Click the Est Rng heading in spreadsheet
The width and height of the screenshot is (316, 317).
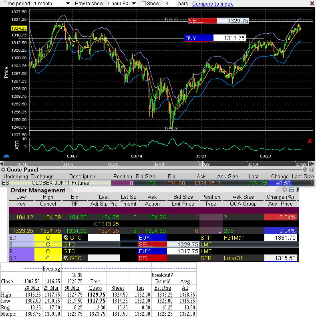pyautogui.click(x=163, y=288)
